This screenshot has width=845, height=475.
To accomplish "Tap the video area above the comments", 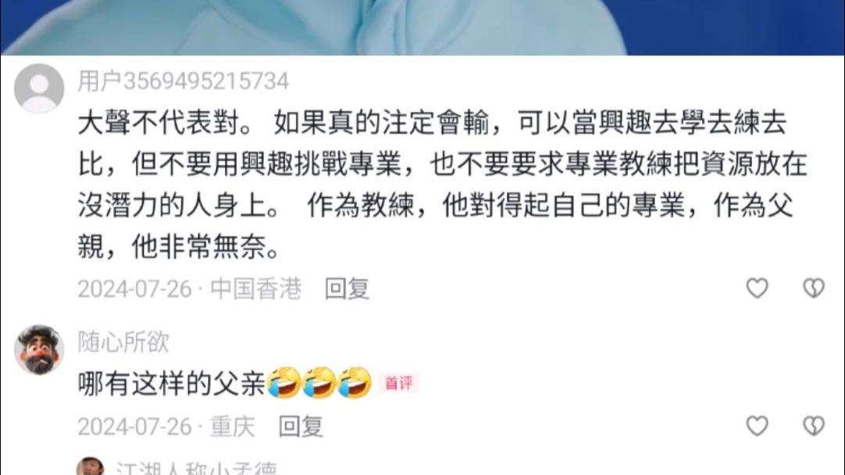I will click(422, 27).
